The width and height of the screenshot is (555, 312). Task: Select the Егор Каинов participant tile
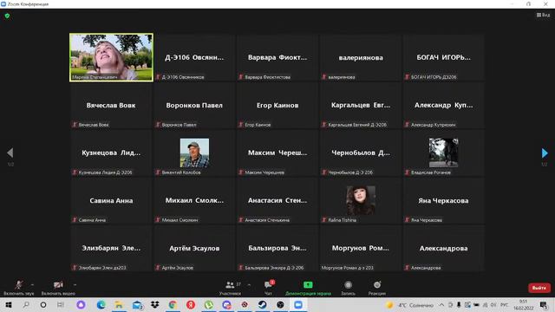tap(277, 105)
